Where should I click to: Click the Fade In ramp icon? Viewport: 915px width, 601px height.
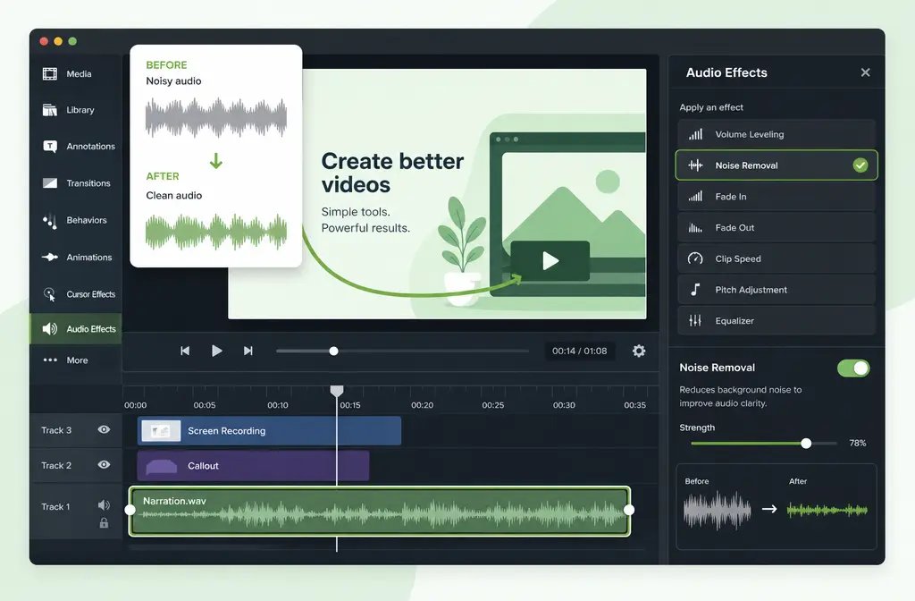point(695,196)
